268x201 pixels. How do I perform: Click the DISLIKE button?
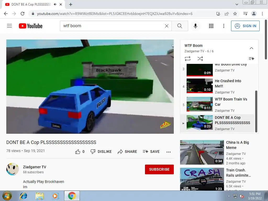[x=101, y=152]
